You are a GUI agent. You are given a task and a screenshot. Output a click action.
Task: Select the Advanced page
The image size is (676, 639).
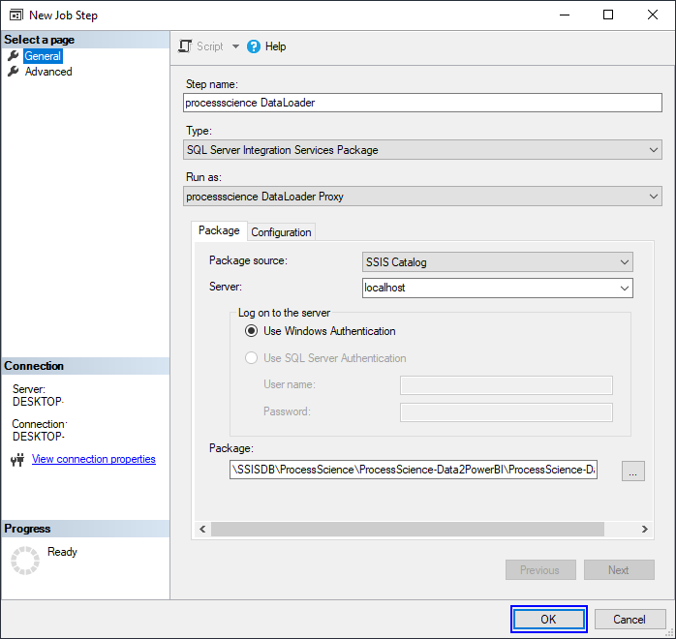[48, 72]
